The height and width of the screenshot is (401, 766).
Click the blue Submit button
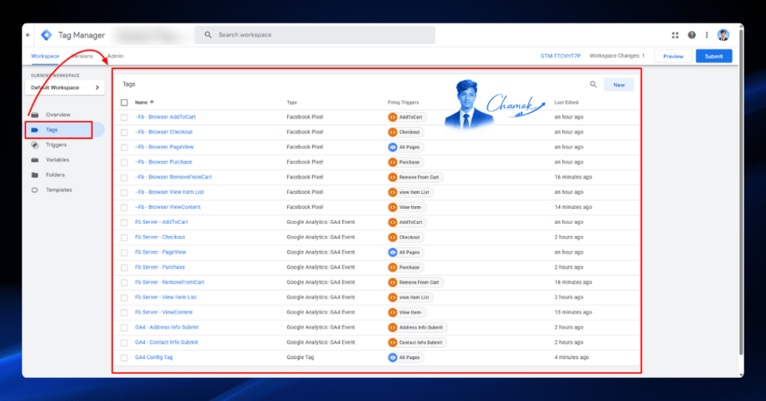(714, 56)
